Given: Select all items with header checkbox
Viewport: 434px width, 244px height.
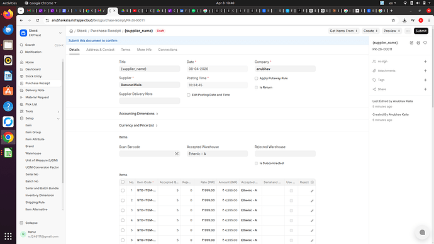Looking at the screenshot, I should point(123,182).
